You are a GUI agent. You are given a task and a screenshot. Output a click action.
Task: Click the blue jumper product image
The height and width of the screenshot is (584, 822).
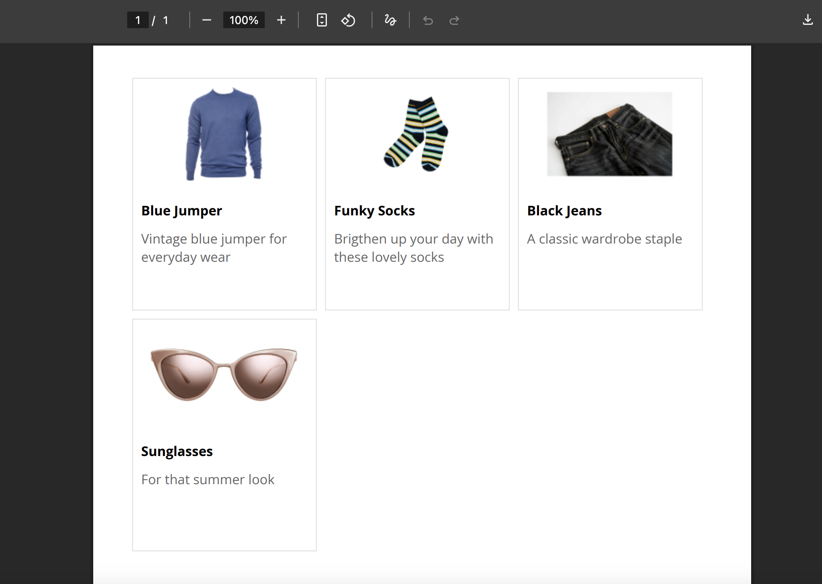click(x=224, y=134)
